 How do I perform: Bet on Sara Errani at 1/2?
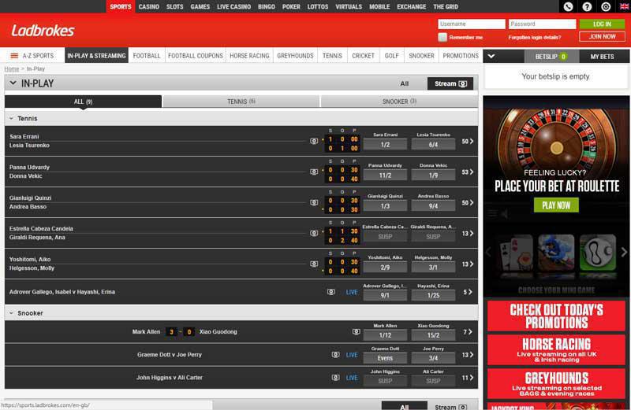coord(385,145)
